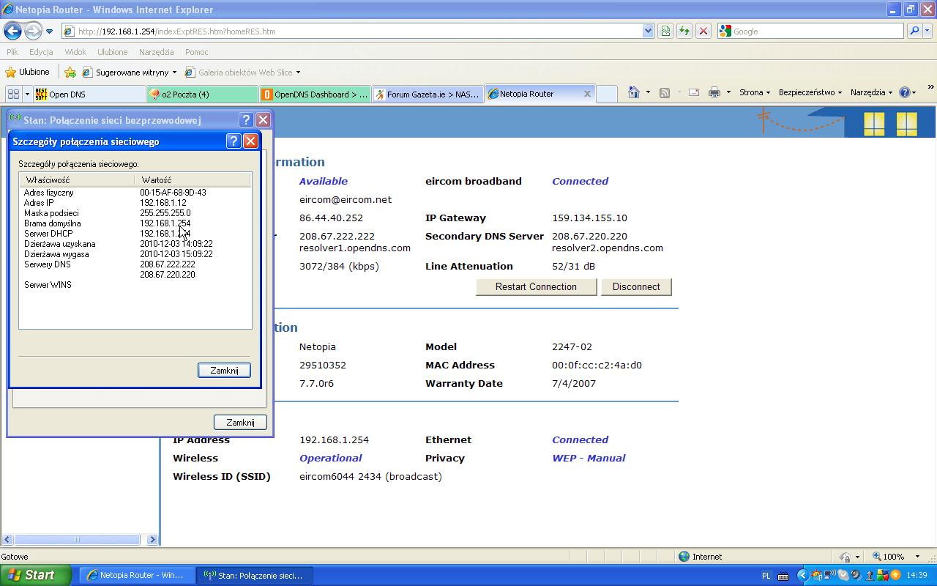Select the value 255.255.255.0
The height and width of the screenshot is (586, 937).
point(165,213)
